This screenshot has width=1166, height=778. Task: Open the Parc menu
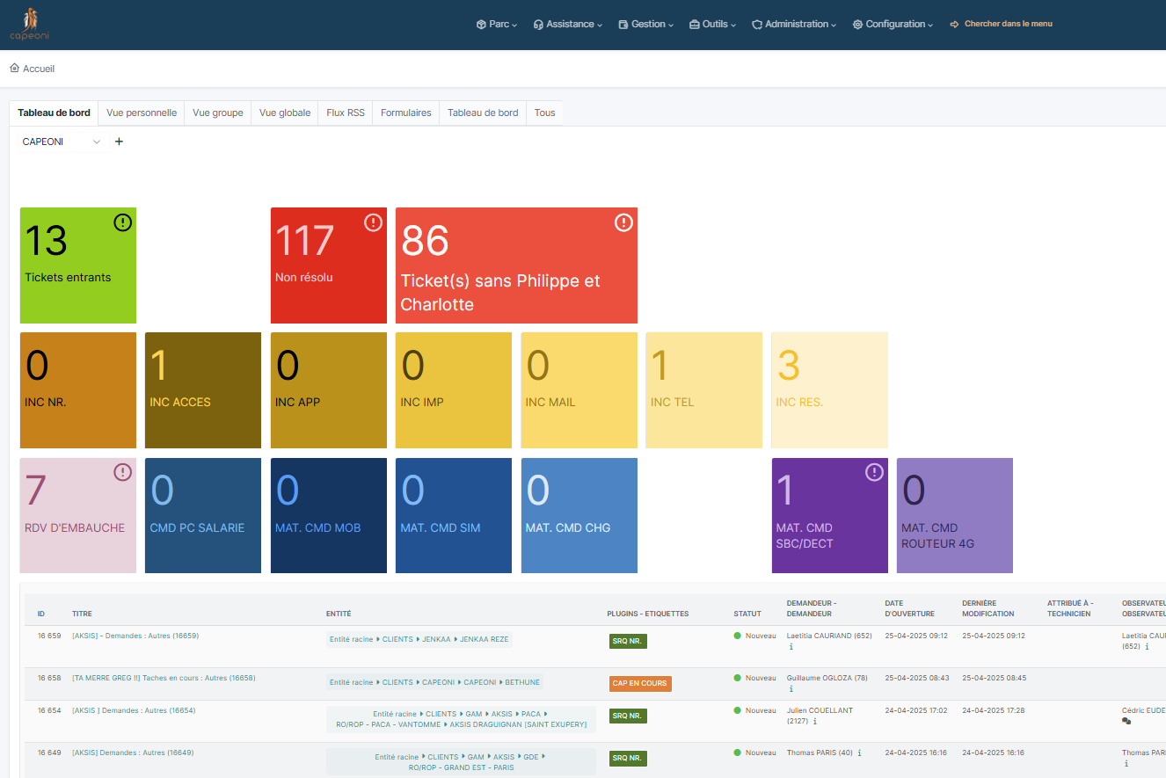coord(497,25)
